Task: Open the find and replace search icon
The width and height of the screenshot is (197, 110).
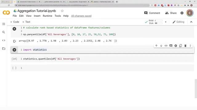Action: point(4,32)
